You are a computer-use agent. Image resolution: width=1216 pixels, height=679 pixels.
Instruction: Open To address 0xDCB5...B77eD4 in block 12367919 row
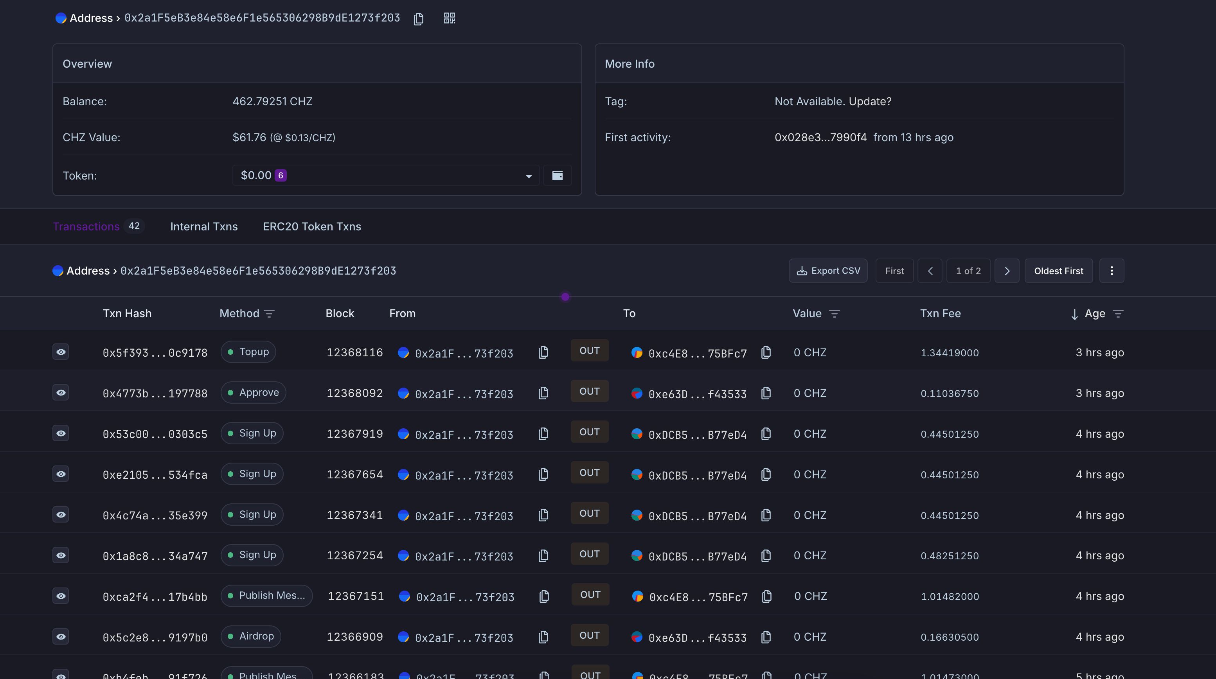coord(697,435)
